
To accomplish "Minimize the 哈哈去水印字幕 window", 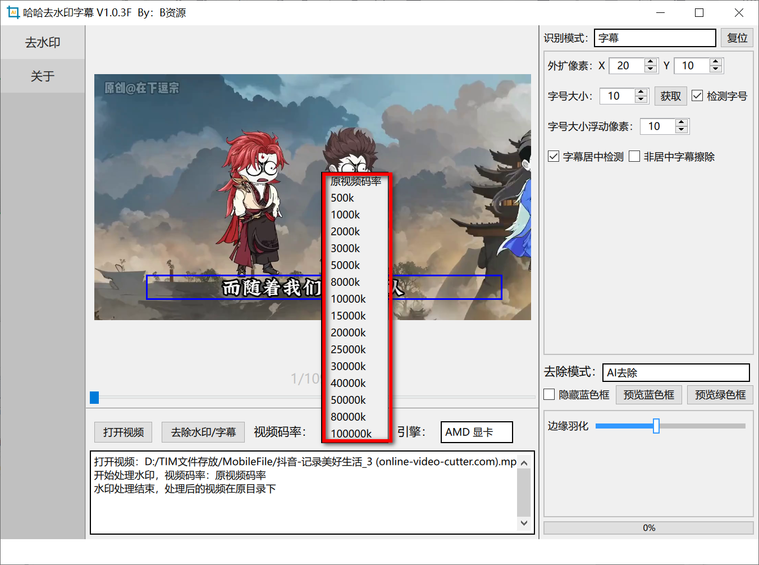I will (x=660, y=12).
